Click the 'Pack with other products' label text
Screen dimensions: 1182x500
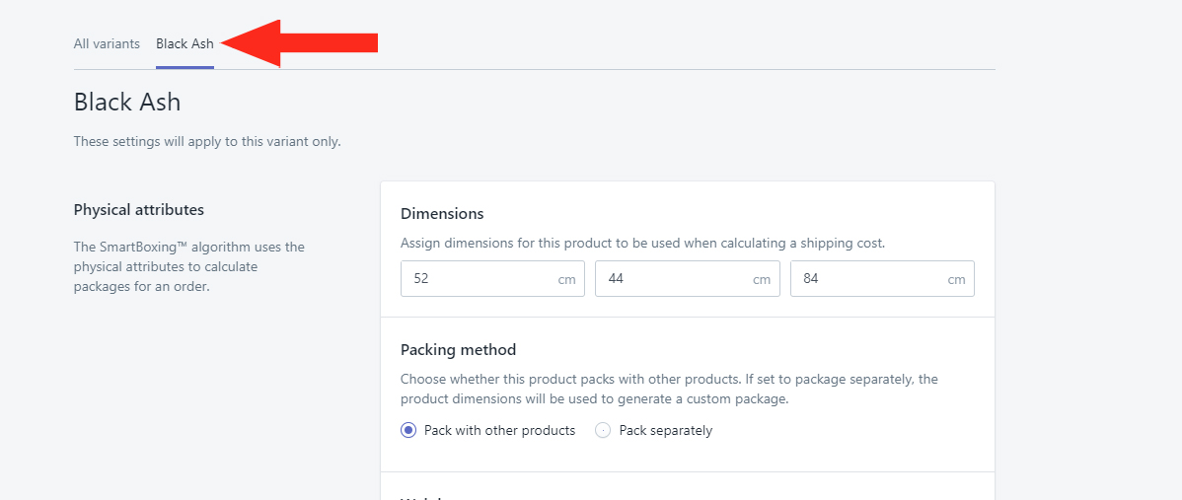tap(499, 430)
